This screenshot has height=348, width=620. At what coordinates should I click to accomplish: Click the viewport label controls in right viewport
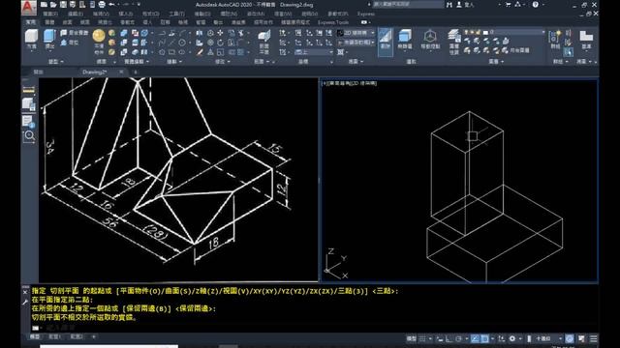[349, 83]
